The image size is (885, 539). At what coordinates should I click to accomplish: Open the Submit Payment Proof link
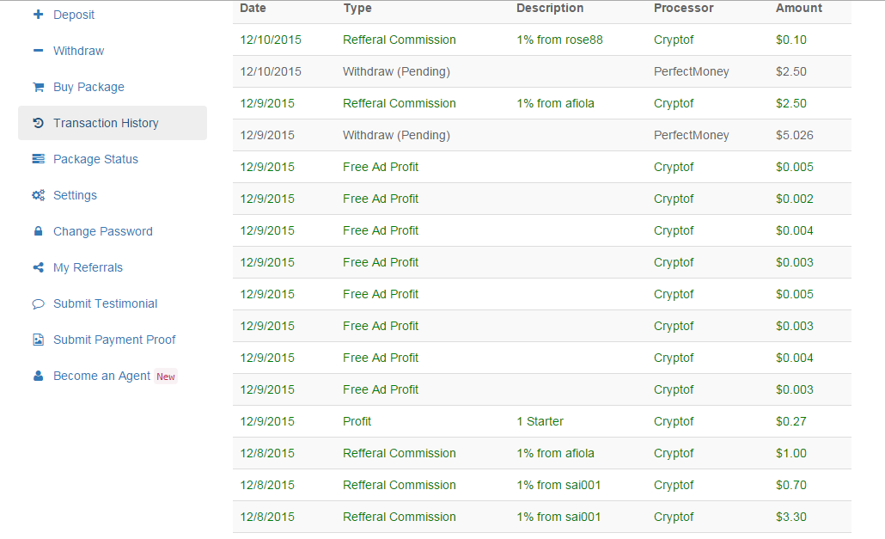(114, 340)
